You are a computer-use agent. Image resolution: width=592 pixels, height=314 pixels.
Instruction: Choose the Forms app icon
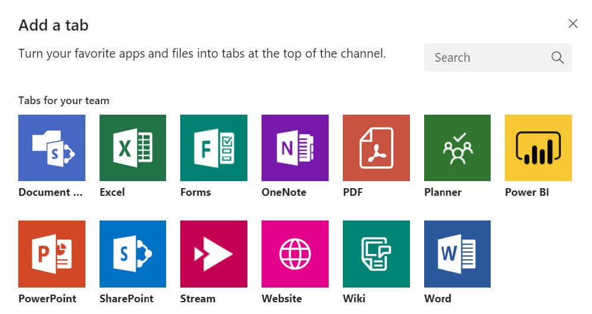[214, 148]
